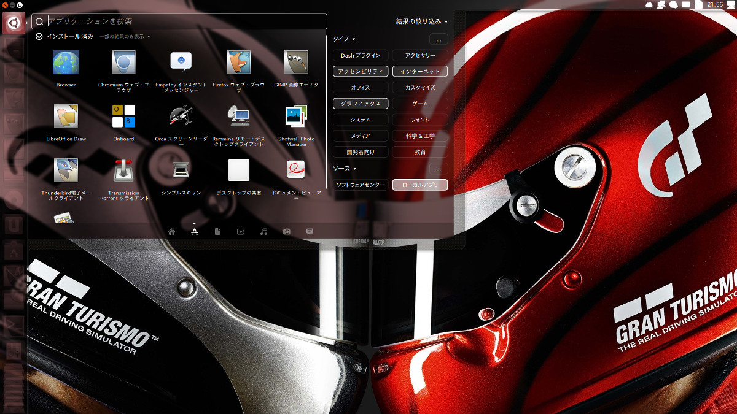This screenshot has height=414, width=737.
Task: Click the Dash results vertical scrollbar
Action: 327,112
